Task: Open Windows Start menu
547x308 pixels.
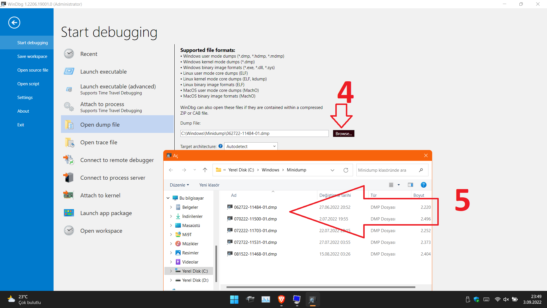Action: tap(234, 299)
